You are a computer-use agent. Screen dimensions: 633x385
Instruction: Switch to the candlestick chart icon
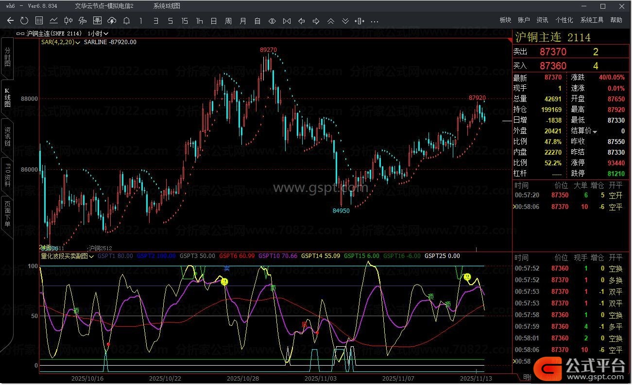[68, 20]
